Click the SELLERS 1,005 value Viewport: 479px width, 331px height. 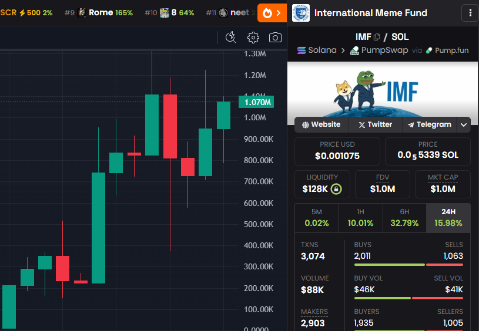click(453, 323)
